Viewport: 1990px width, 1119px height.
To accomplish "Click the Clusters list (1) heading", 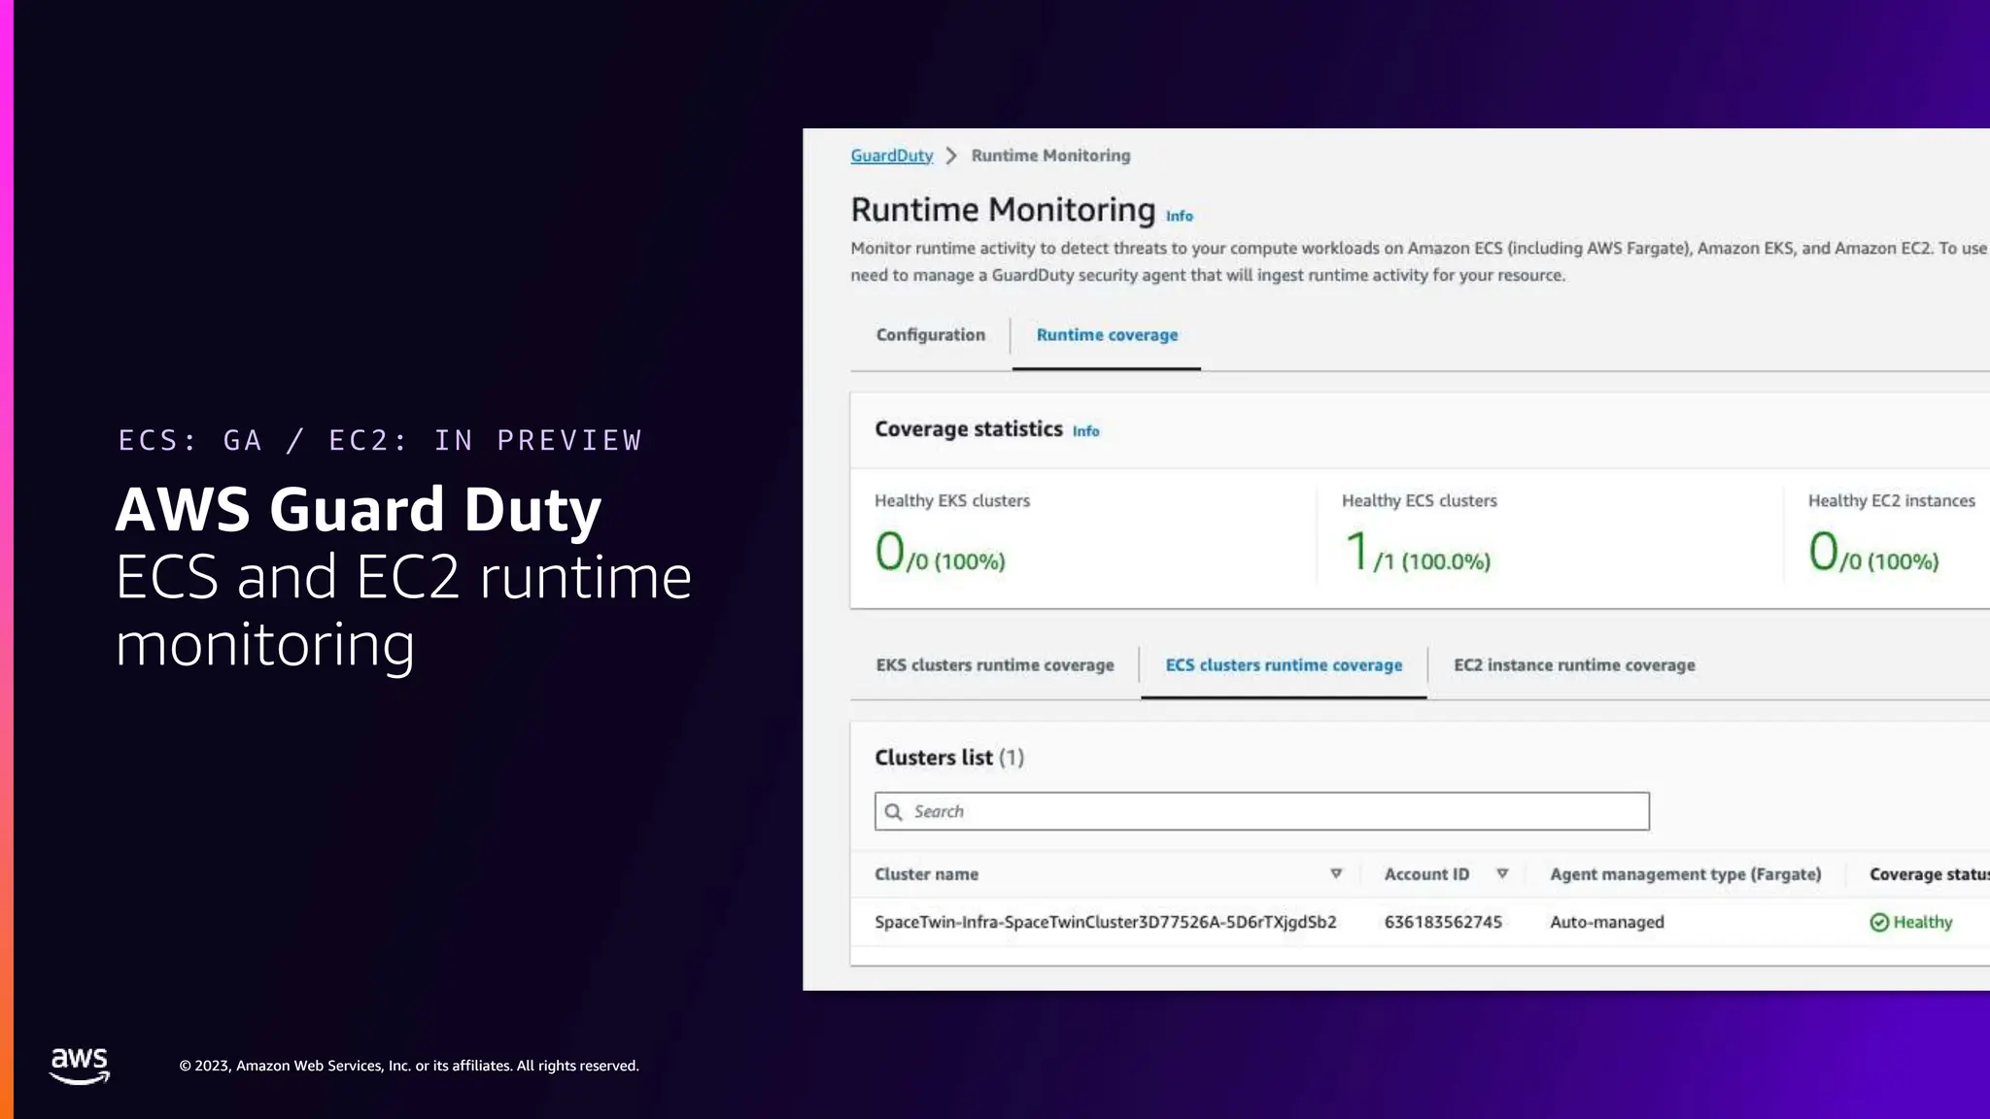I will pos(949,758).
